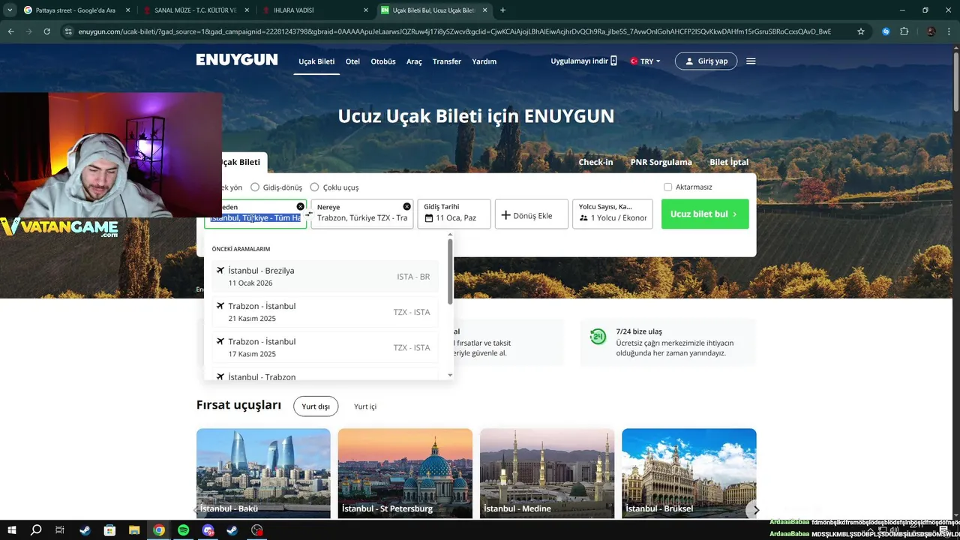The width and height of the screenshot is (960, 540).
Task: Open the Transfer nav item
Action: 447,61
